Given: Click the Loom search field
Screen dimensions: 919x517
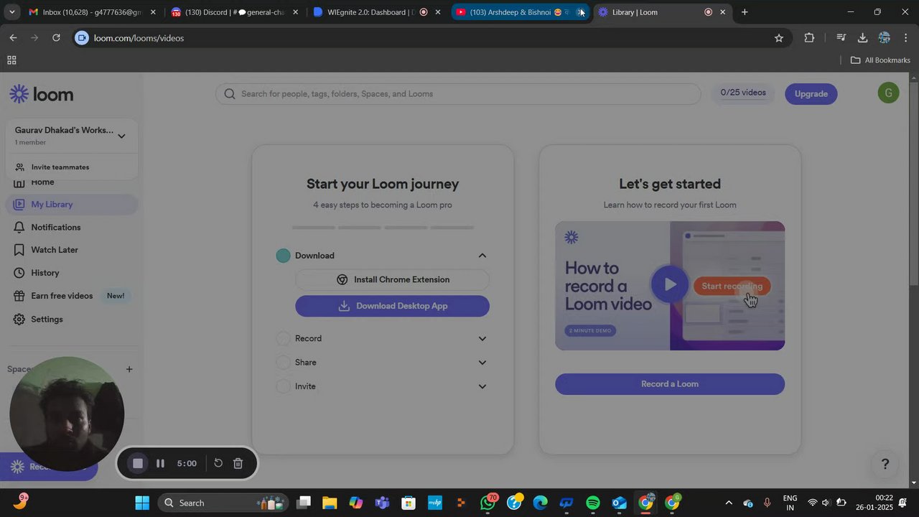Looking at the screenshot, I should pos(458,94).
